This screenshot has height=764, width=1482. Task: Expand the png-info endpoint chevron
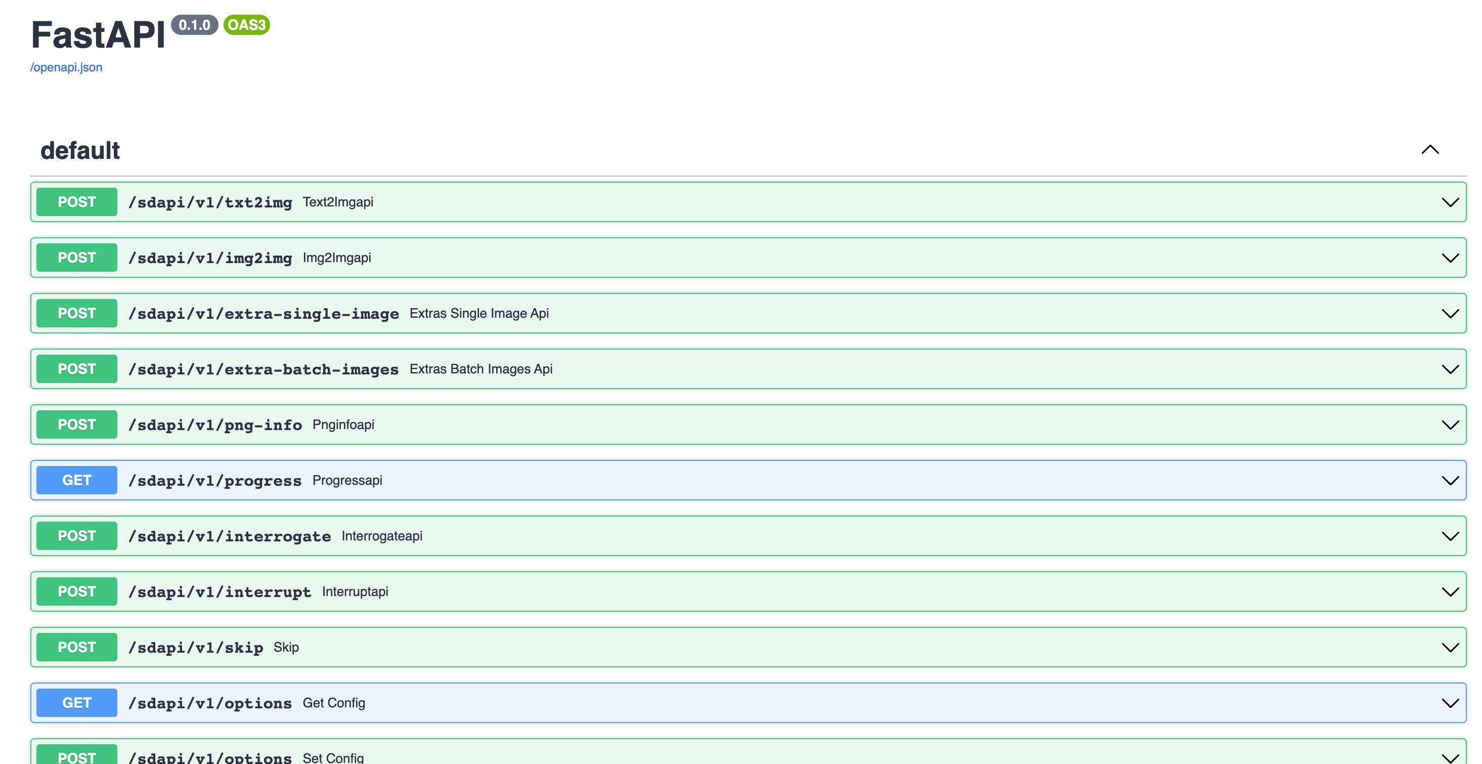pyautogui.click(x=1450, y=425)
